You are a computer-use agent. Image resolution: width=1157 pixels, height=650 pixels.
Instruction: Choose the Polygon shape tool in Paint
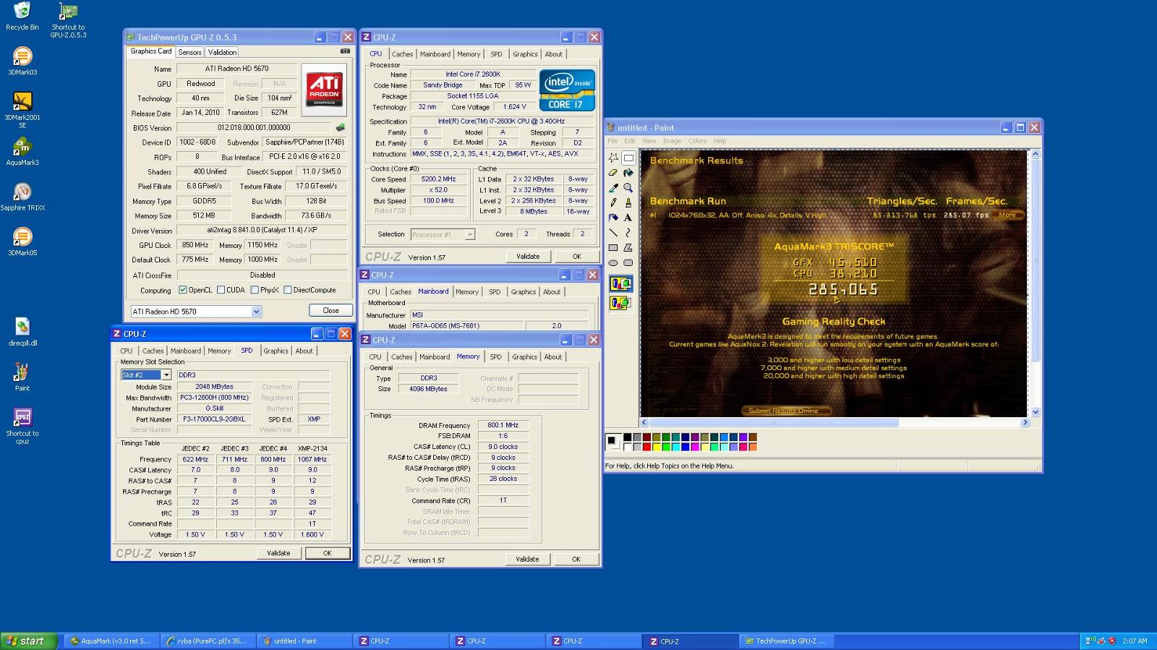coord(628,248)
